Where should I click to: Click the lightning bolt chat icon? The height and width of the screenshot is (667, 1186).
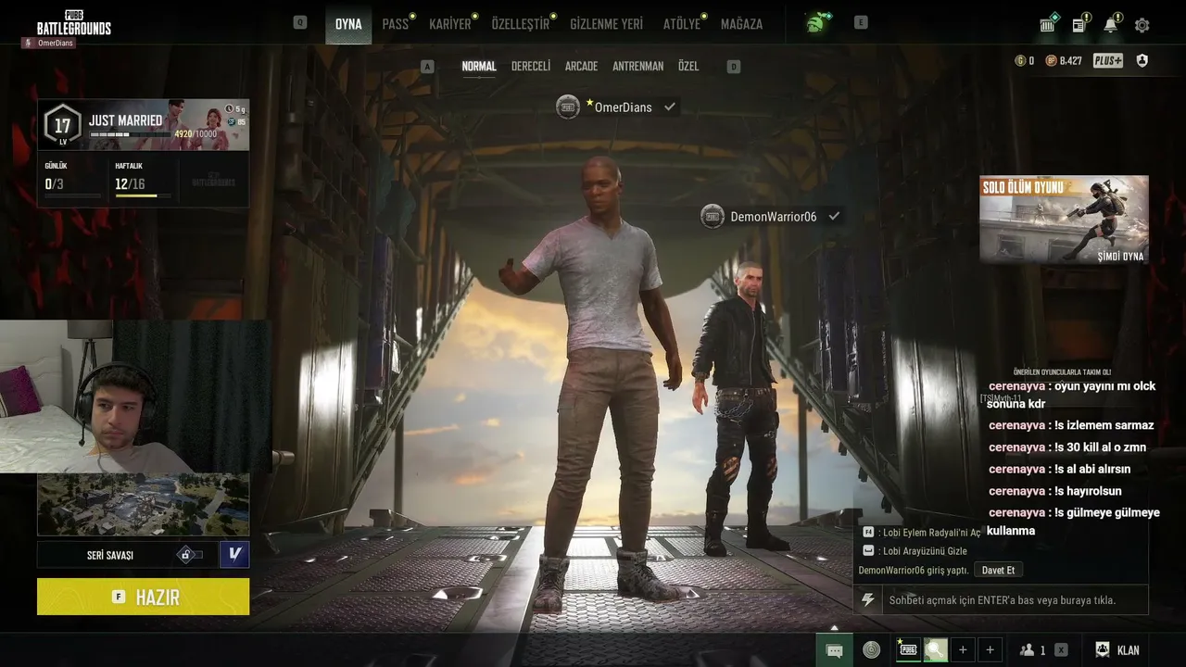(x=867, y=600)
